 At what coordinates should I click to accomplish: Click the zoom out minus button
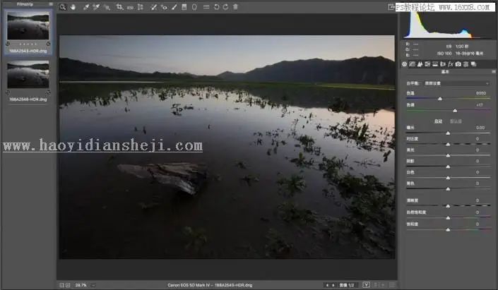[x=62, y=285]
